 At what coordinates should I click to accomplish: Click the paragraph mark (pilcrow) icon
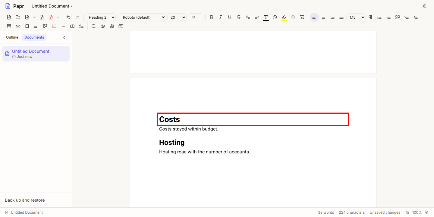click(x=370, y=17)
